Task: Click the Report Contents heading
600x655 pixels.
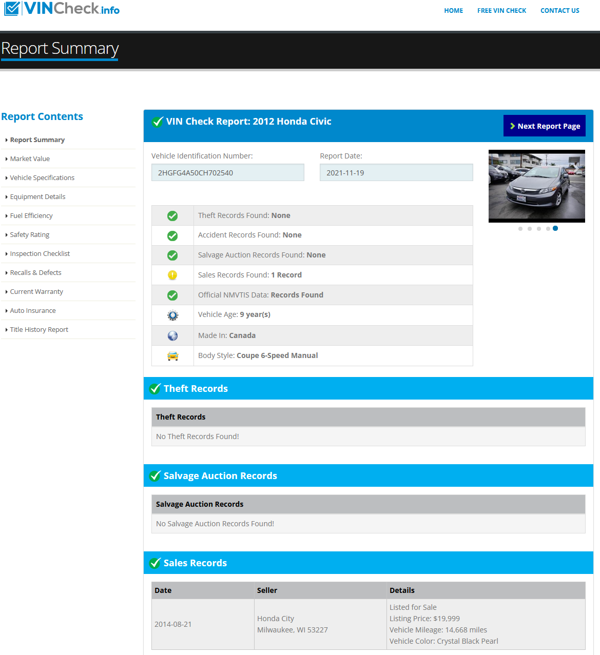Action: coord(42,116)
